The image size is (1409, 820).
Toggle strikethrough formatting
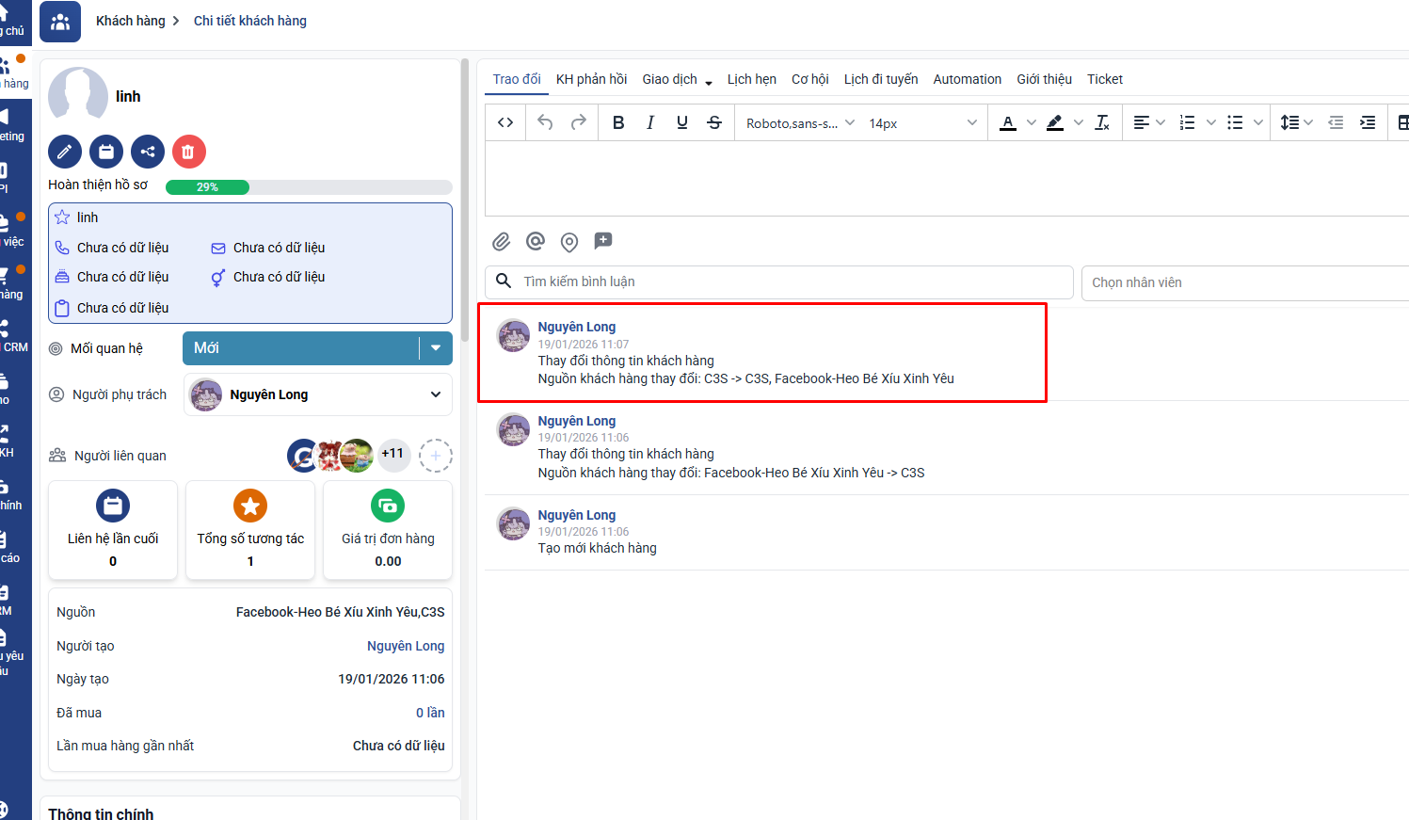(714, 122)
